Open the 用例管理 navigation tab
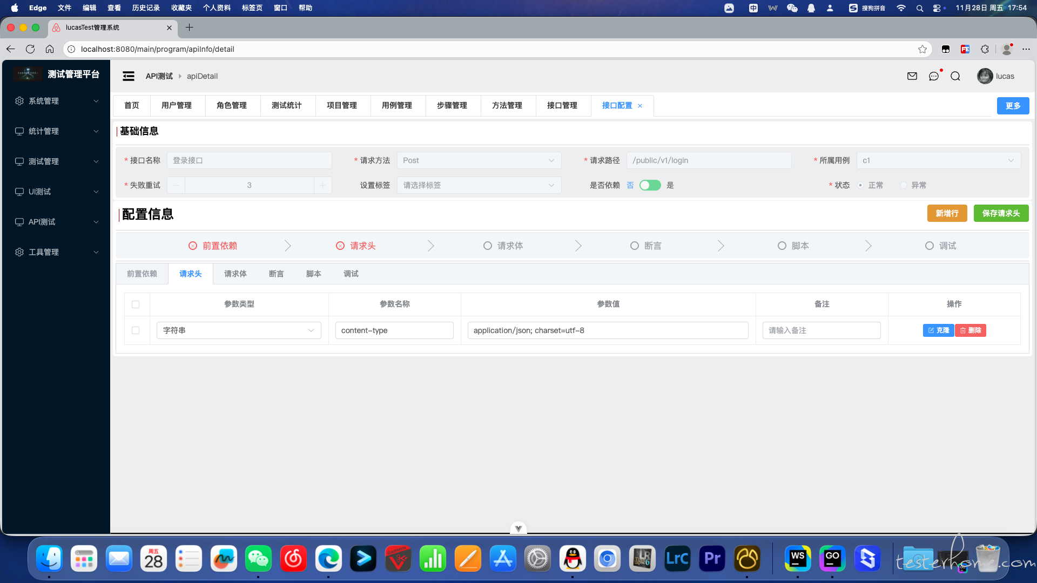 pos(397,105)
